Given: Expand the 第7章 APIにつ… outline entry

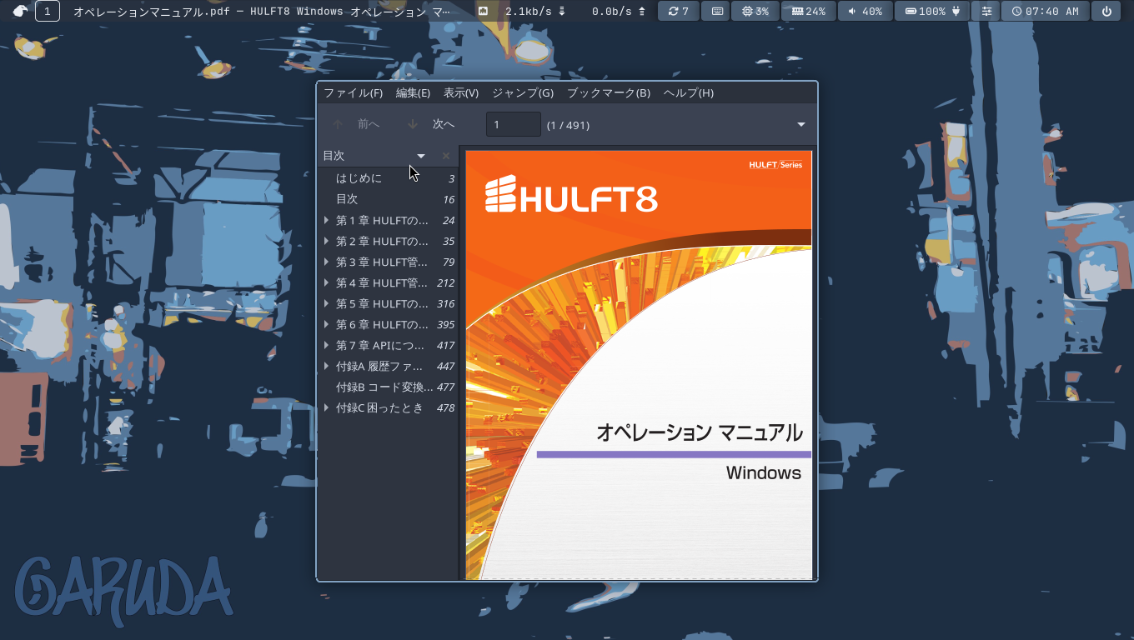Looking at the screenshot, I should coord(326,345).
